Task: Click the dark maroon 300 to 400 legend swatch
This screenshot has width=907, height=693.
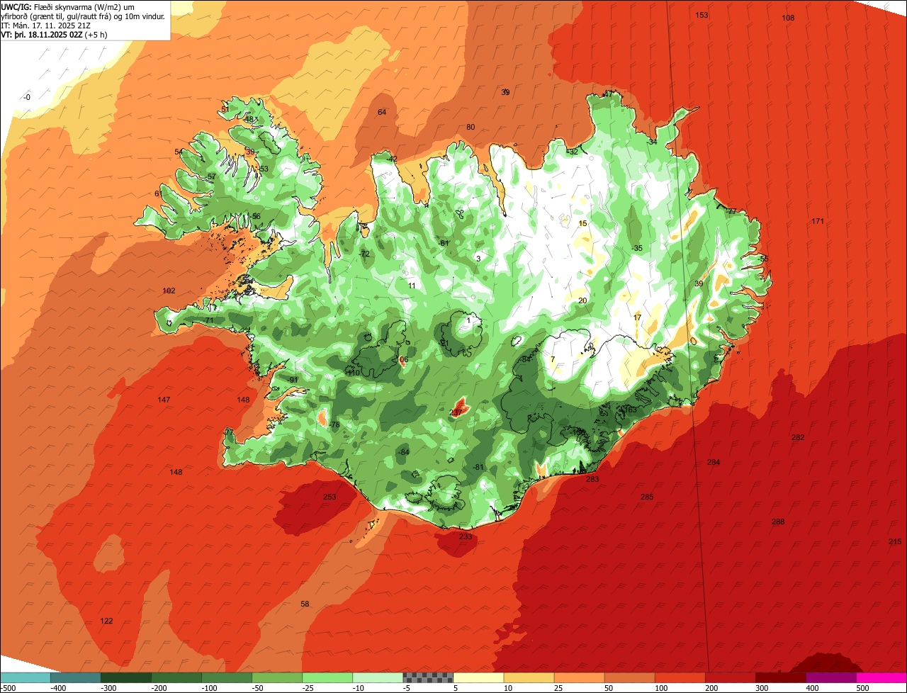Action: (x=780, y=677)
